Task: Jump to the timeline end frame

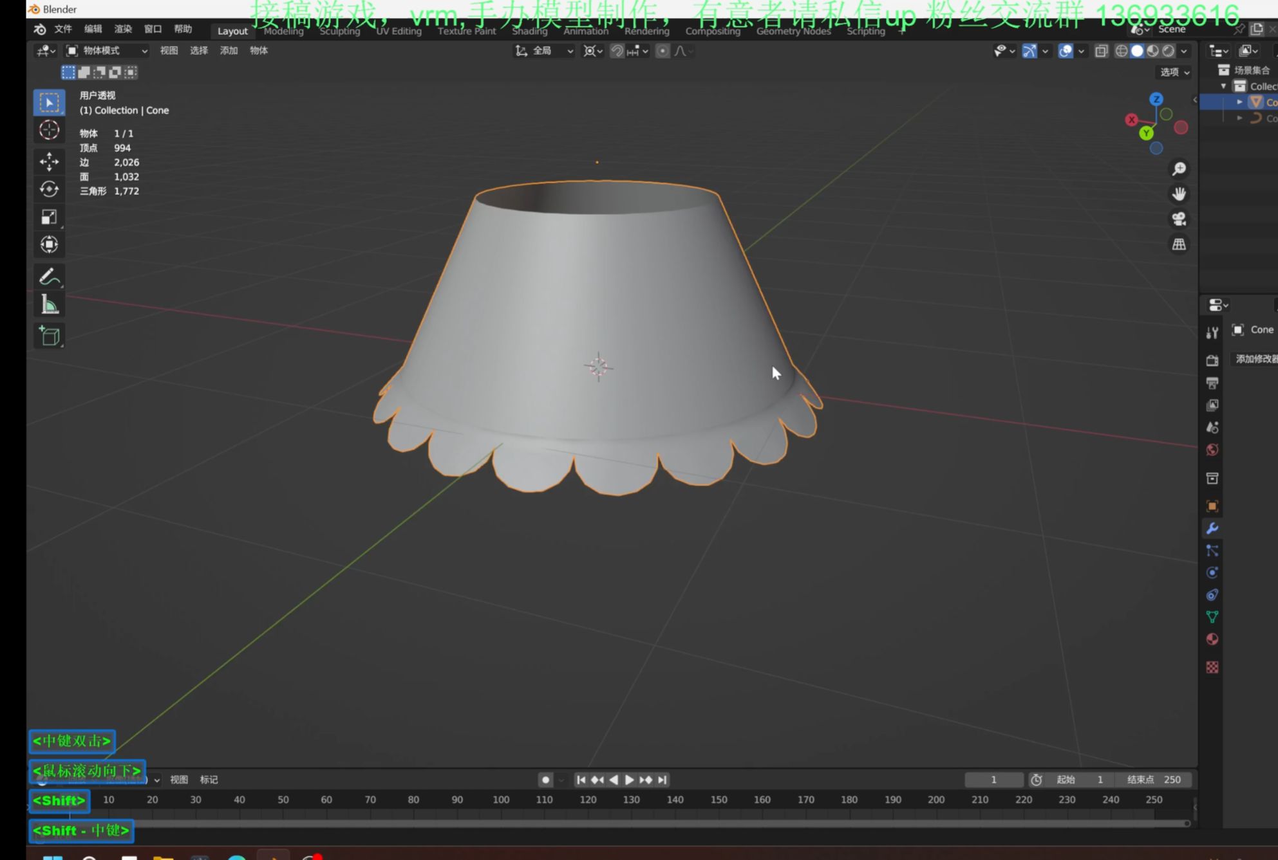Action: 662,780
